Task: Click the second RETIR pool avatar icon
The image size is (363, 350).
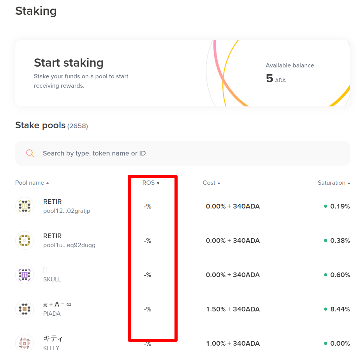Action: pos(25,240)
